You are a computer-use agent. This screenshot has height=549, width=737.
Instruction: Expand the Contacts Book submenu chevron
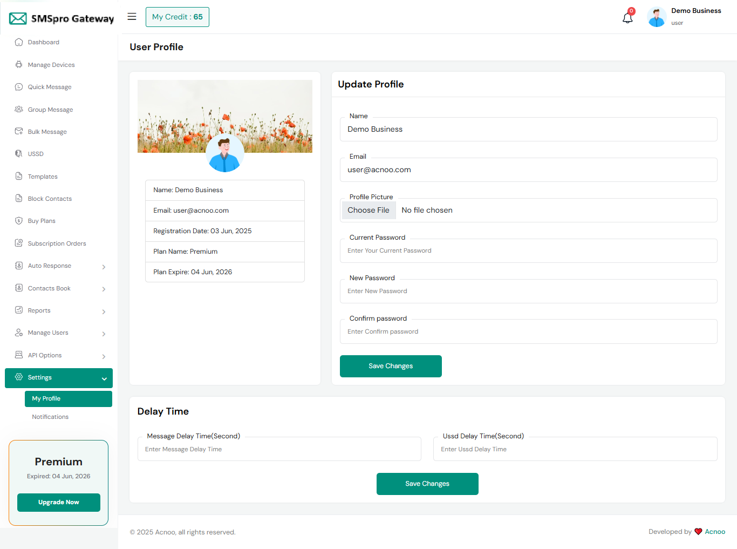(104, 289)
